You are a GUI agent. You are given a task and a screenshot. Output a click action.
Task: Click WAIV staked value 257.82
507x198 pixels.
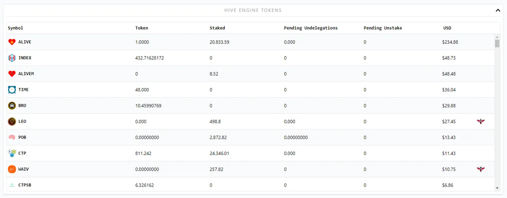pos(217,169)
